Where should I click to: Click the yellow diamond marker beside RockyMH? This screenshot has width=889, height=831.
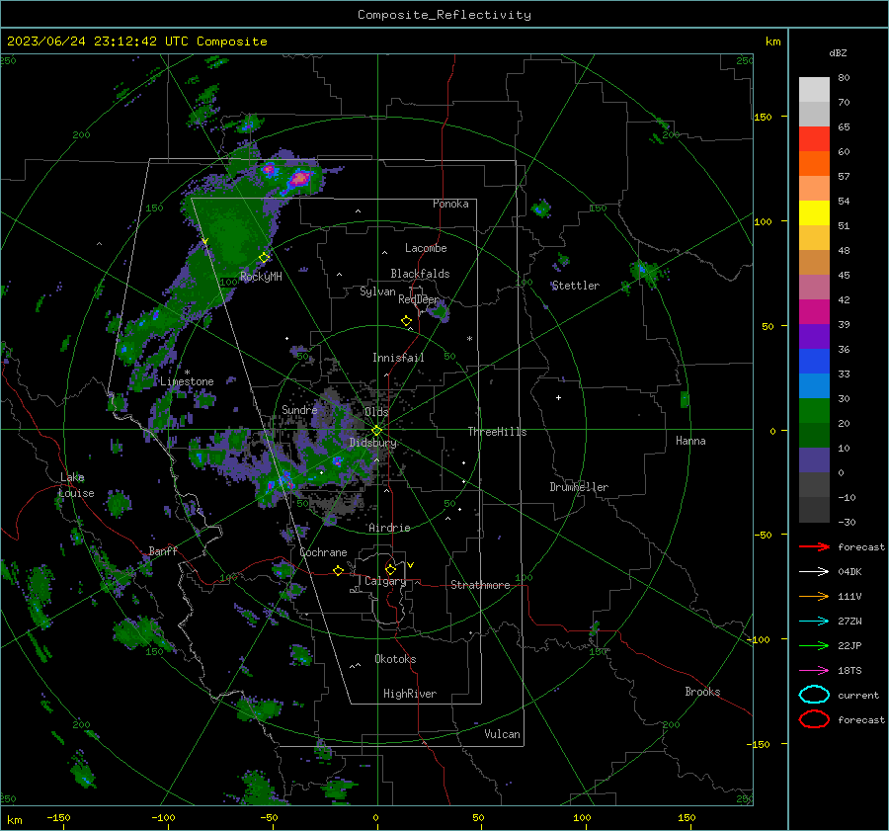(x=264, y=258)
